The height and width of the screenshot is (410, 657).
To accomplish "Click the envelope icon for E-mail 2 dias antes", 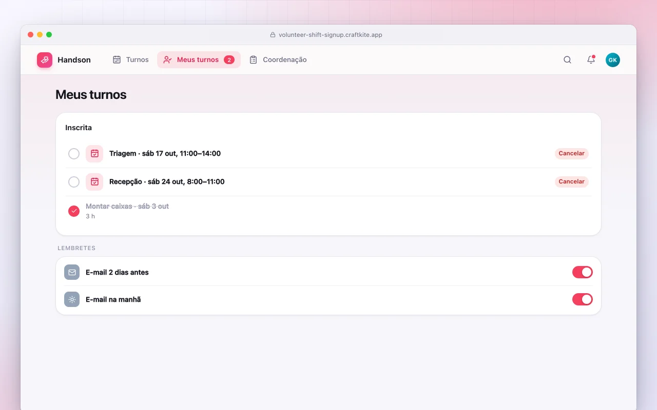I will tap(72, 272).
